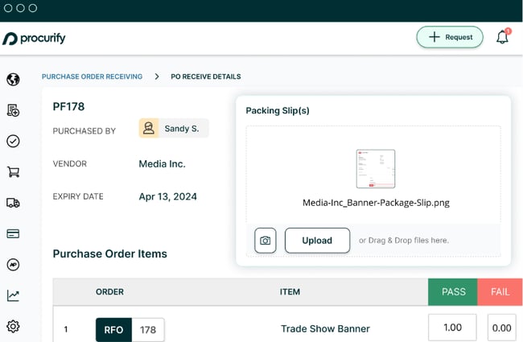Select the delivery truck receiving icon
This screenshot has height=342, width=523.
[13, 203]
